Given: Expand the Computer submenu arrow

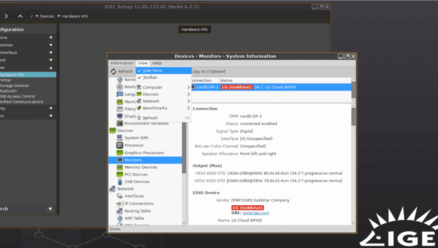Looking at the screenshot, I should 189,87.
